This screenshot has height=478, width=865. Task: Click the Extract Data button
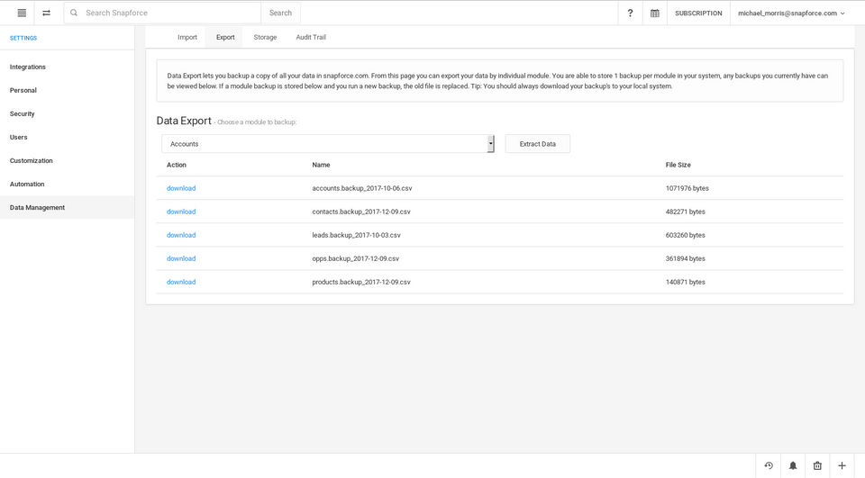point(537,144)
